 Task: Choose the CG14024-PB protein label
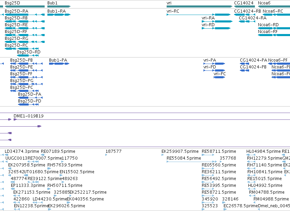(x=253, y=67)
